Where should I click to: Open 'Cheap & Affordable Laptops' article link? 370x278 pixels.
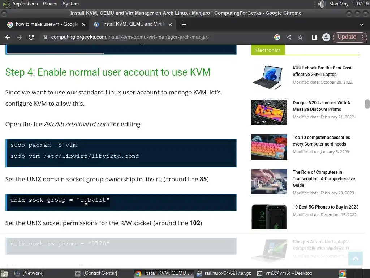(x=321, y=245)
